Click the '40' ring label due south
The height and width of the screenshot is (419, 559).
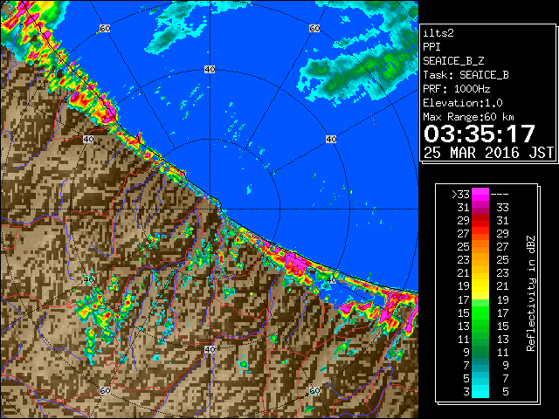click(x=210, y=349)
